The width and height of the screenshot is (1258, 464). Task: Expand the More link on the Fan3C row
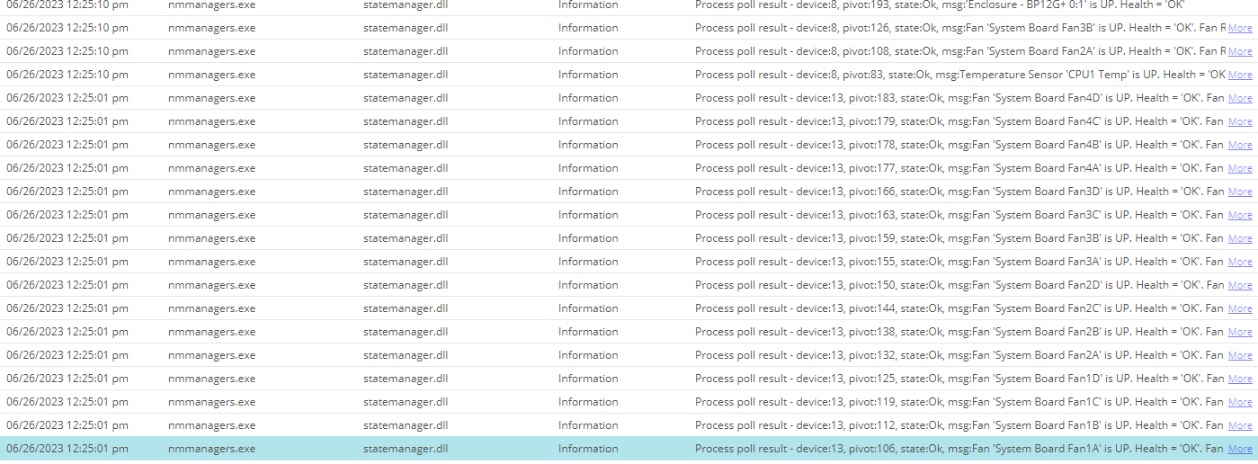tap(1240, 215)
